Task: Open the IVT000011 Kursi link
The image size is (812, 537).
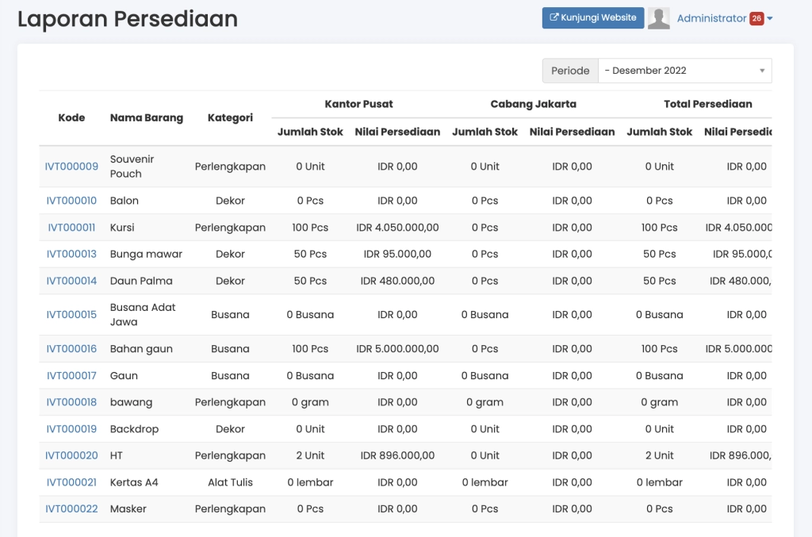Action: [71, 228]
